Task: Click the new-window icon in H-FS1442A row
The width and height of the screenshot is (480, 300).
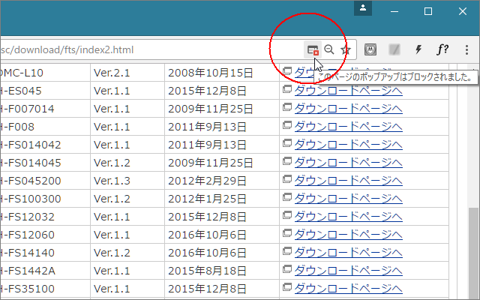Action: [286, 269]
